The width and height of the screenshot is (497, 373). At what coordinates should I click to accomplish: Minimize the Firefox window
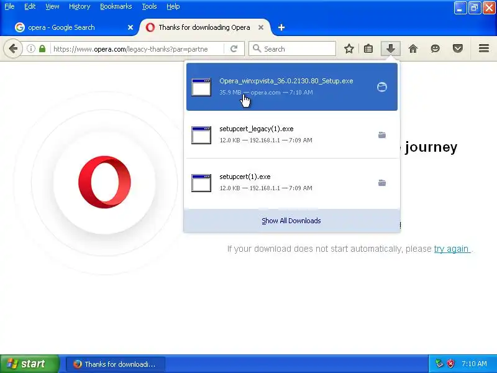click(460, 7)
